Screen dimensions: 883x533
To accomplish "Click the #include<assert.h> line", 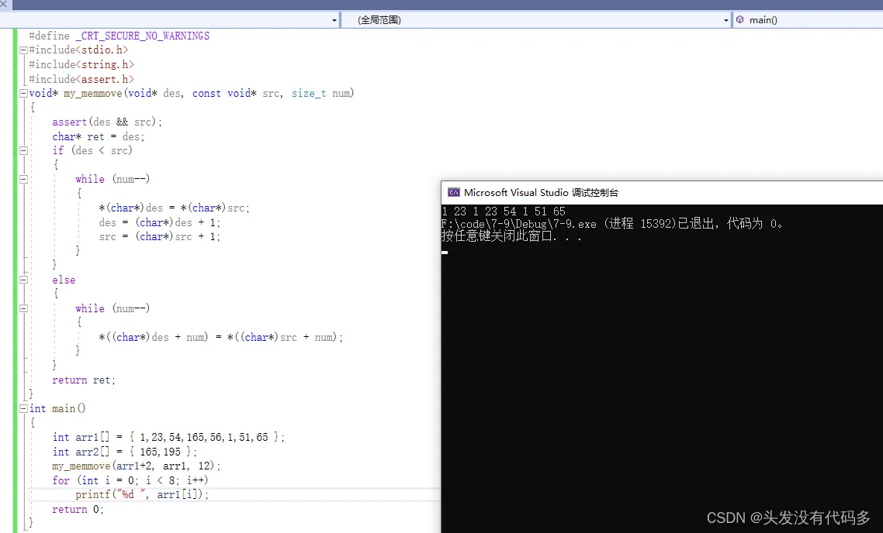I will tap(81, 79).
